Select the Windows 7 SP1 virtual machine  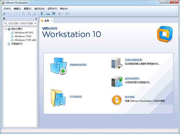coord(23,36)
